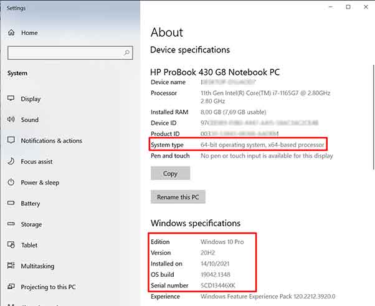Minimize the Settings window
The image size is (375, 306).
[x=331, y=7]
